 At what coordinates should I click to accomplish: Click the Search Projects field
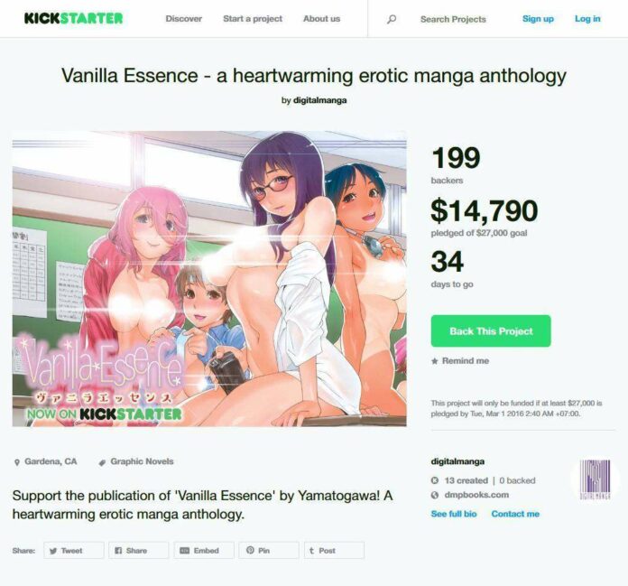pyautogui.click(x=453, y=19)
